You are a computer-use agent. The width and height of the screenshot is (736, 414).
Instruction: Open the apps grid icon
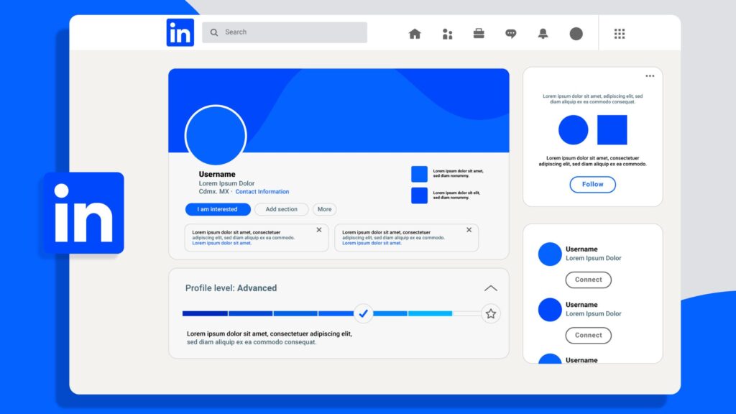[x=620, y=34]
